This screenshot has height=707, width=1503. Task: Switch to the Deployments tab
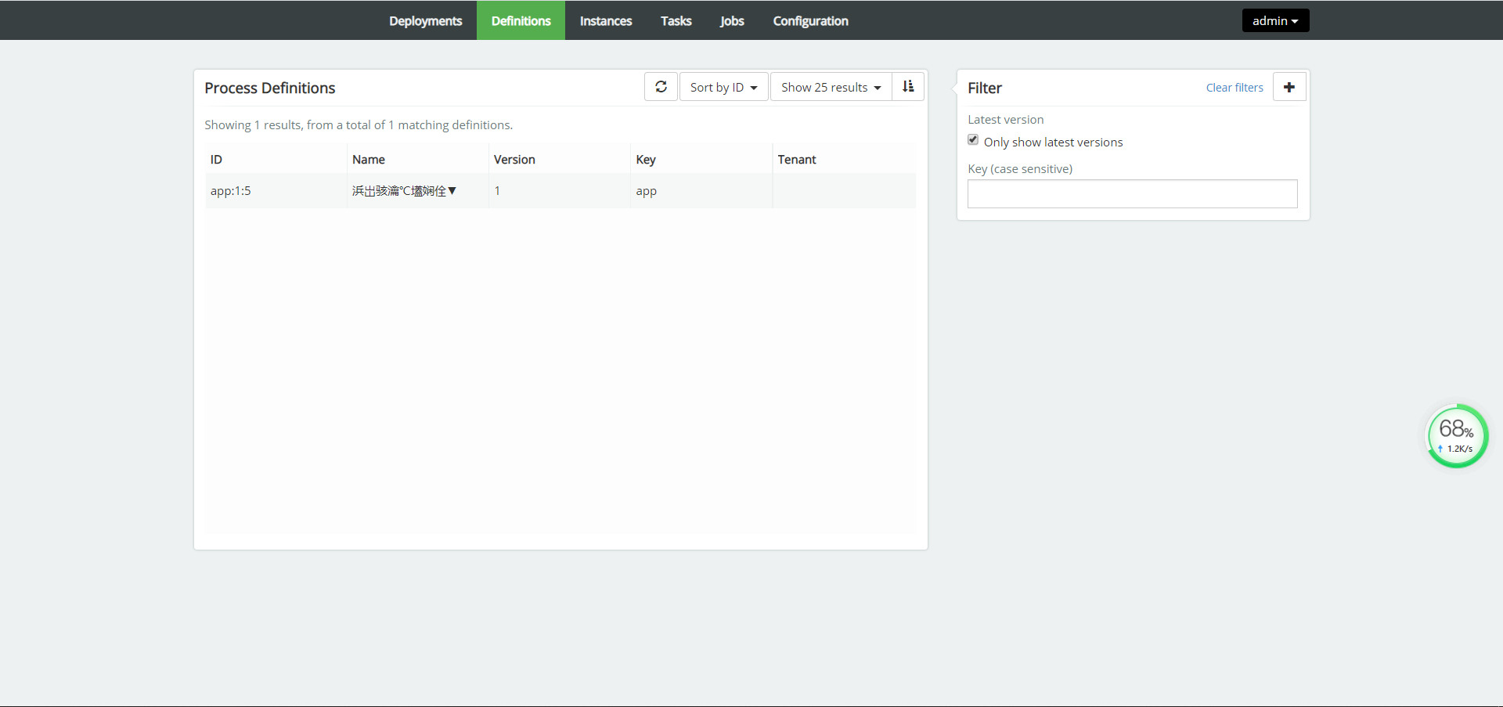pyautogui.click(x=426, y=20)
